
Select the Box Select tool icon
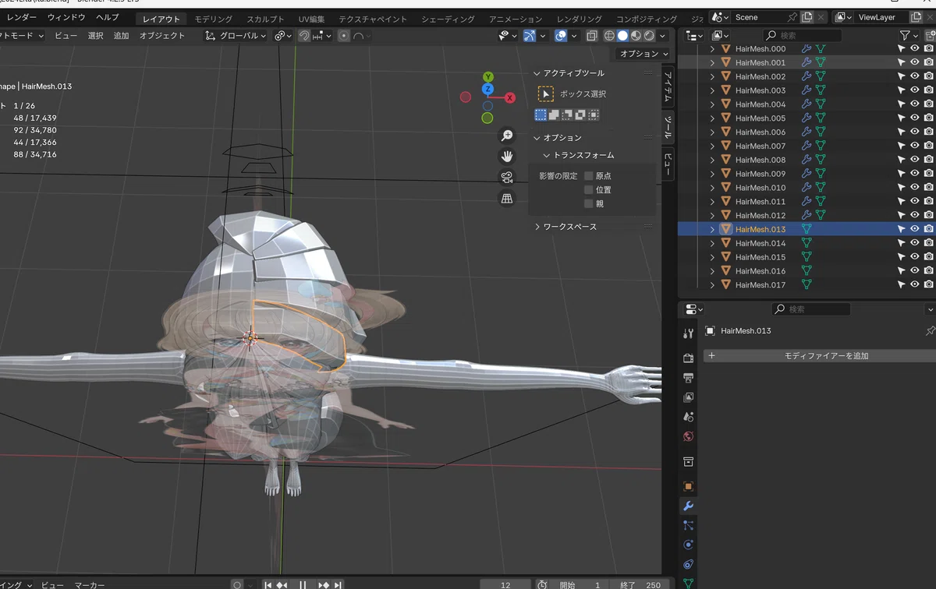pyautogui.click(x=546, y=93)
